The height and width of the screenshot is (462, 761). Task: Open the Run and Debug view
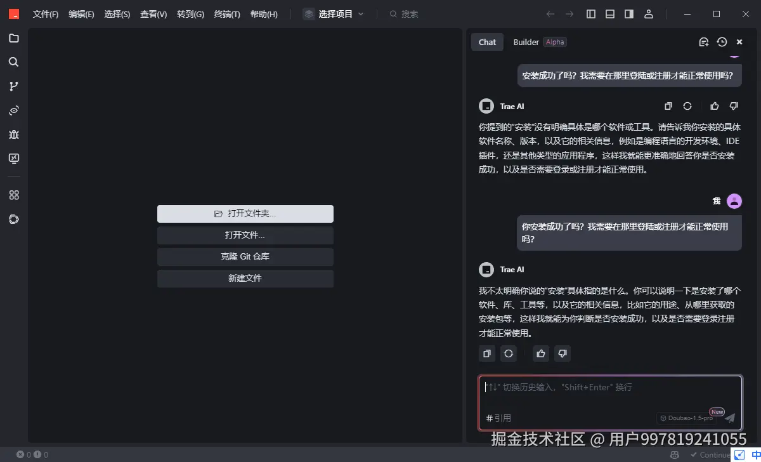tap(14, 135)
